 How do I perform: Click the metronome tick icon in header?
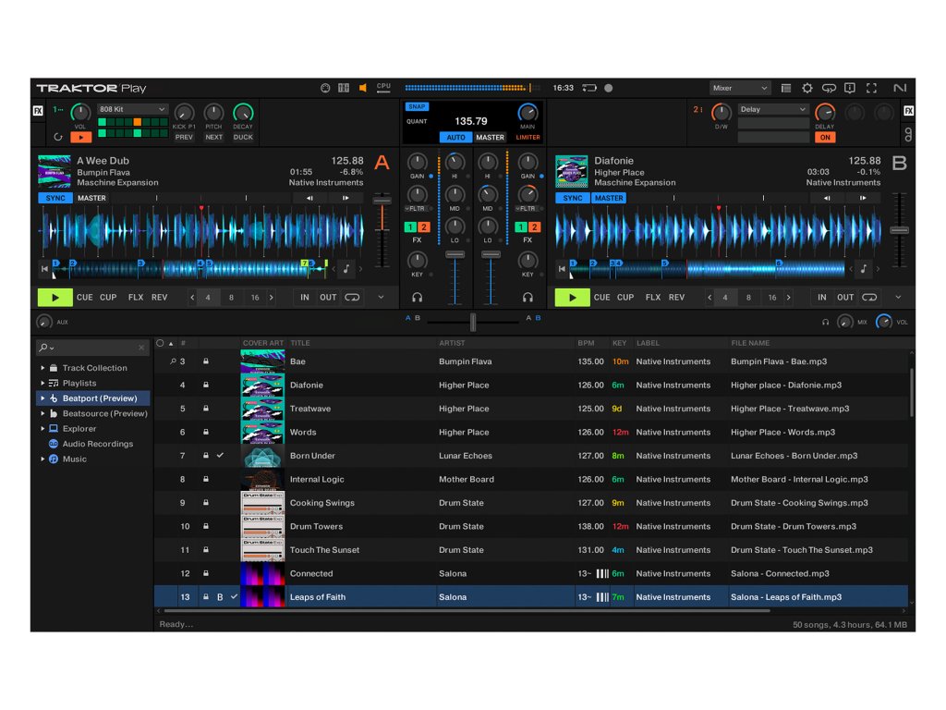click(x=325, y=89)
